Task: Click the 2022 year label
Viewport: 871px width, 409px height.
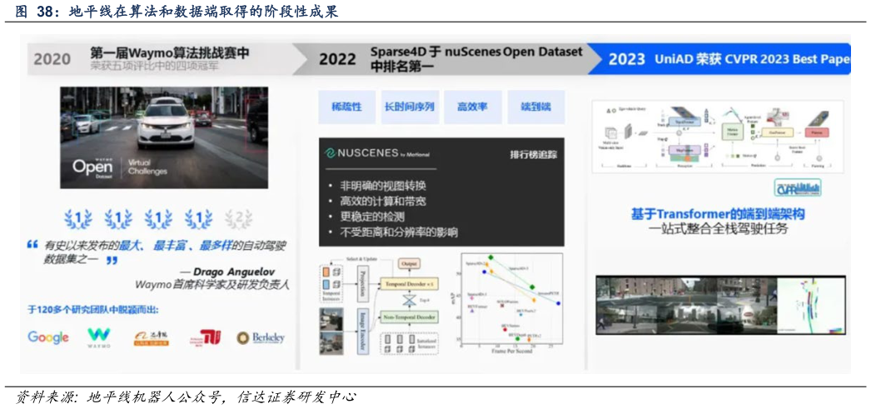Action: pos(337,59)
